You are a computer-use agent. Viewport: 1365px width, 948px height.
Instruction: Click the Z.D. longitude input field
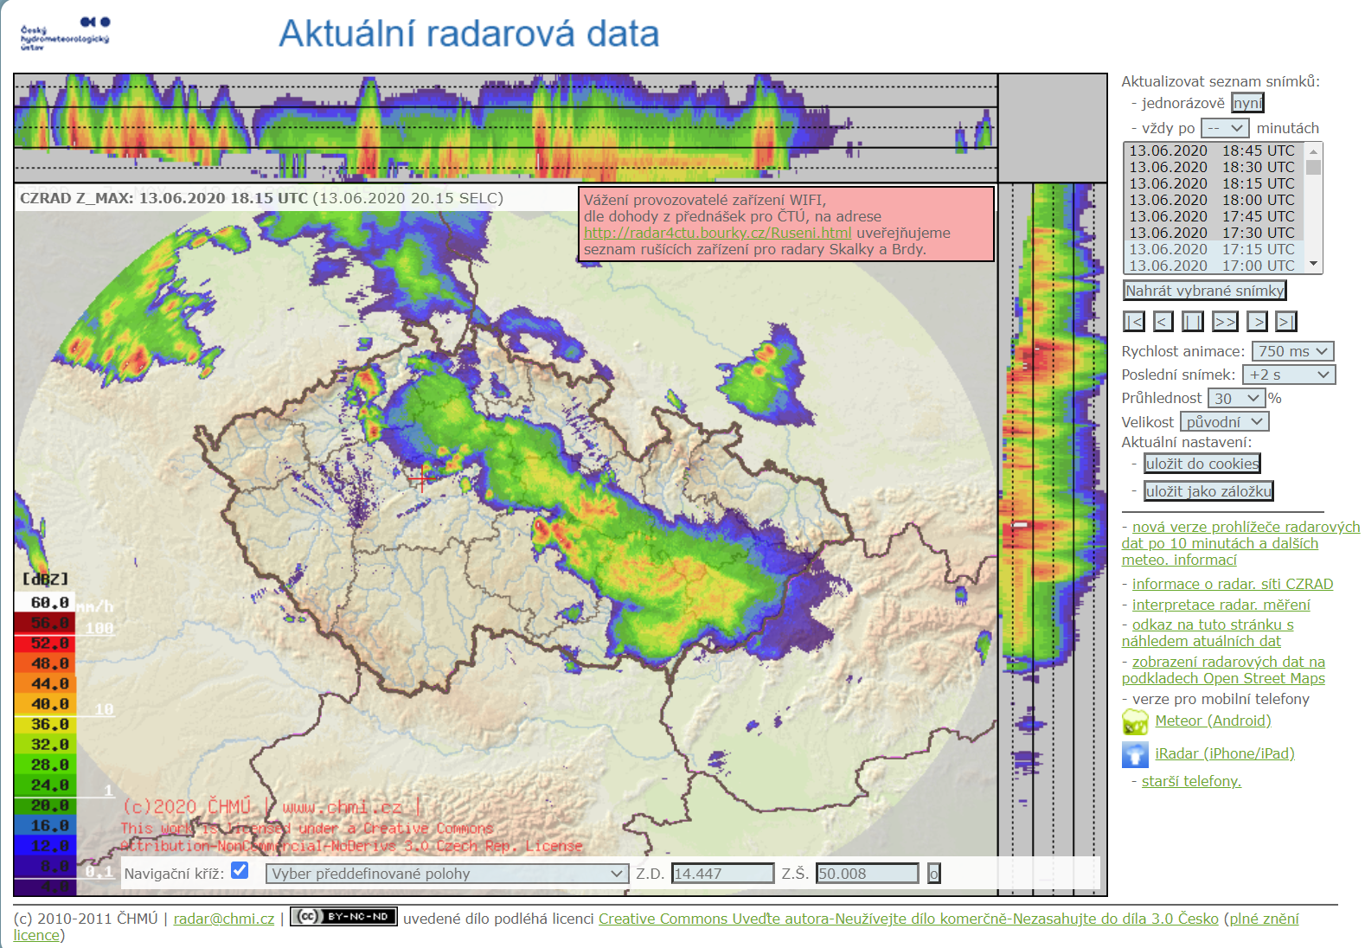coord(722,874)
